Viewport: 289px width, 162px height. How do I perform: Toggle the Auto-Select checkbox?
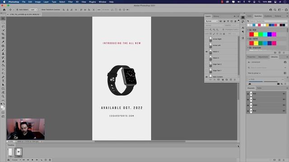(17, 10)
